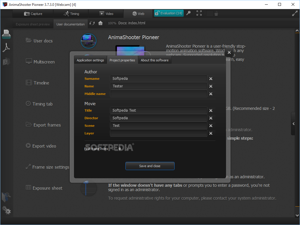Viewport: 300px width, 225px height.
Task: Open the Export video docs link
Action: 41,146
